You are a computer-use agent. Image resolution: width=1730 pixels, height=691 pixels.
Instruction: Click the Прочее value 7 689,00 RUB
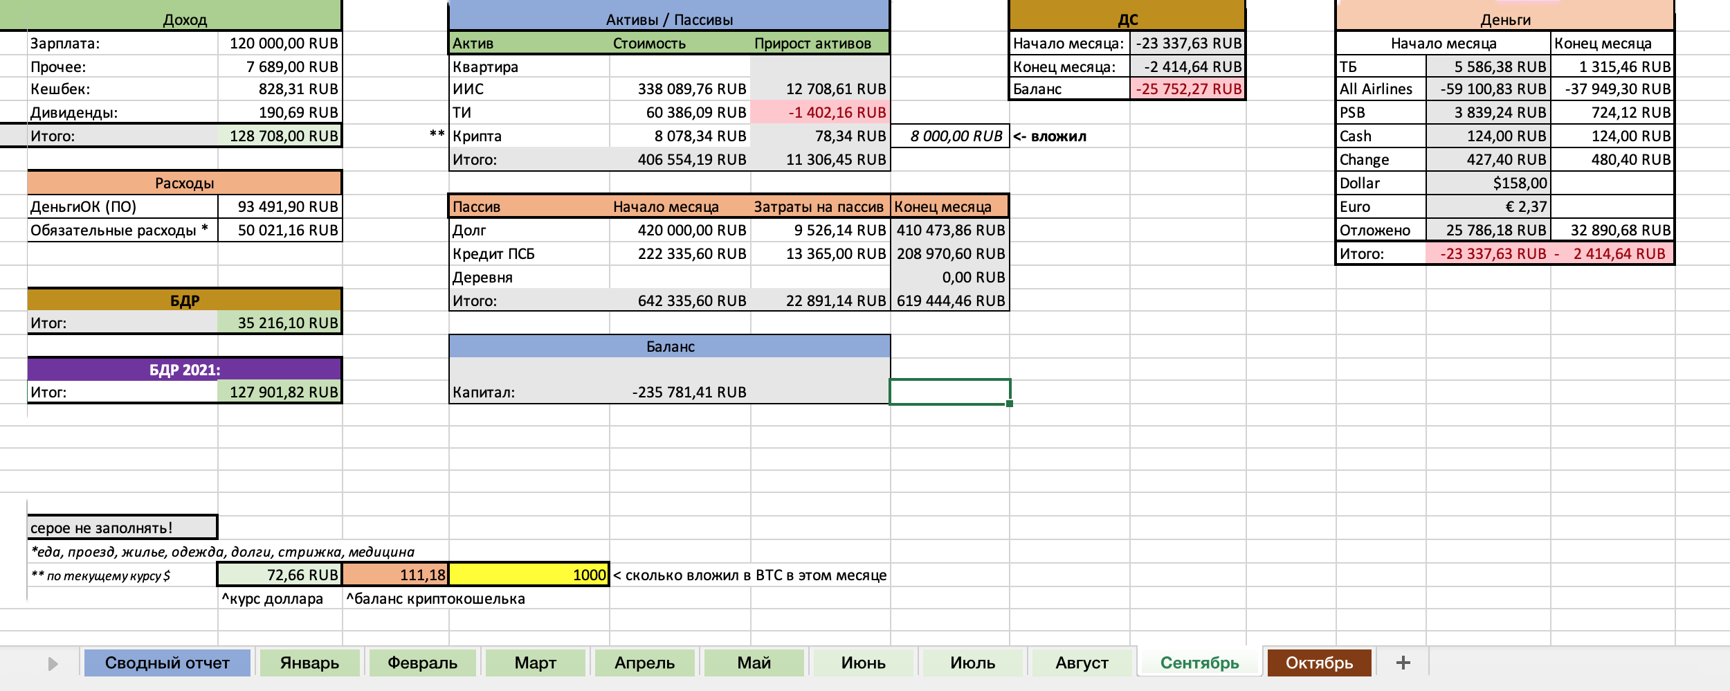pos(280,66)
